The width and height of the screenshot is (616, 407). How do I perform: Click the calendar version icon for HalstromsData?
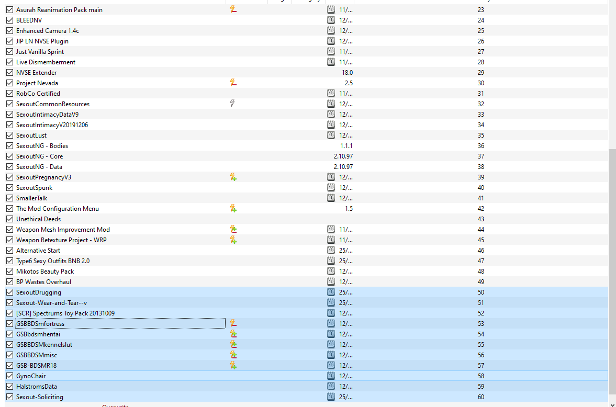pos(331,387)
